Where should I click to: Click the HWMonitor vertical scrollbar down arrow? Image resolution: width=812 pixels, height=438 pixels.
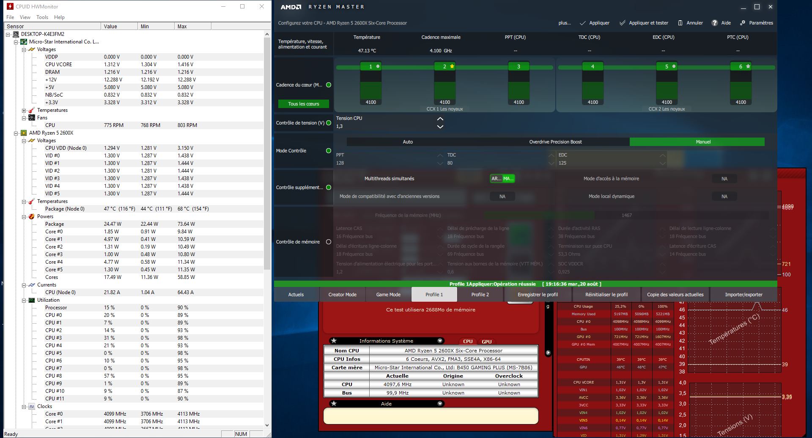click(x=267, y=425)
